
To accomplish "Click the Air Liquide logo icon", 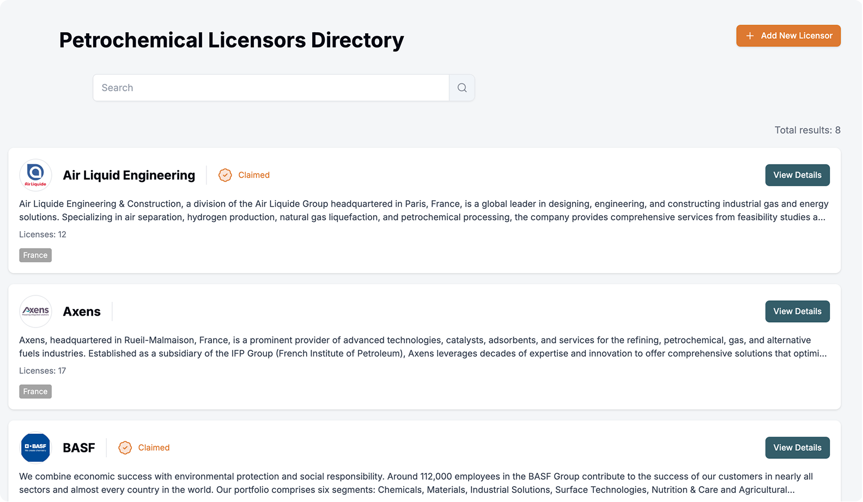I will [35, 175].
